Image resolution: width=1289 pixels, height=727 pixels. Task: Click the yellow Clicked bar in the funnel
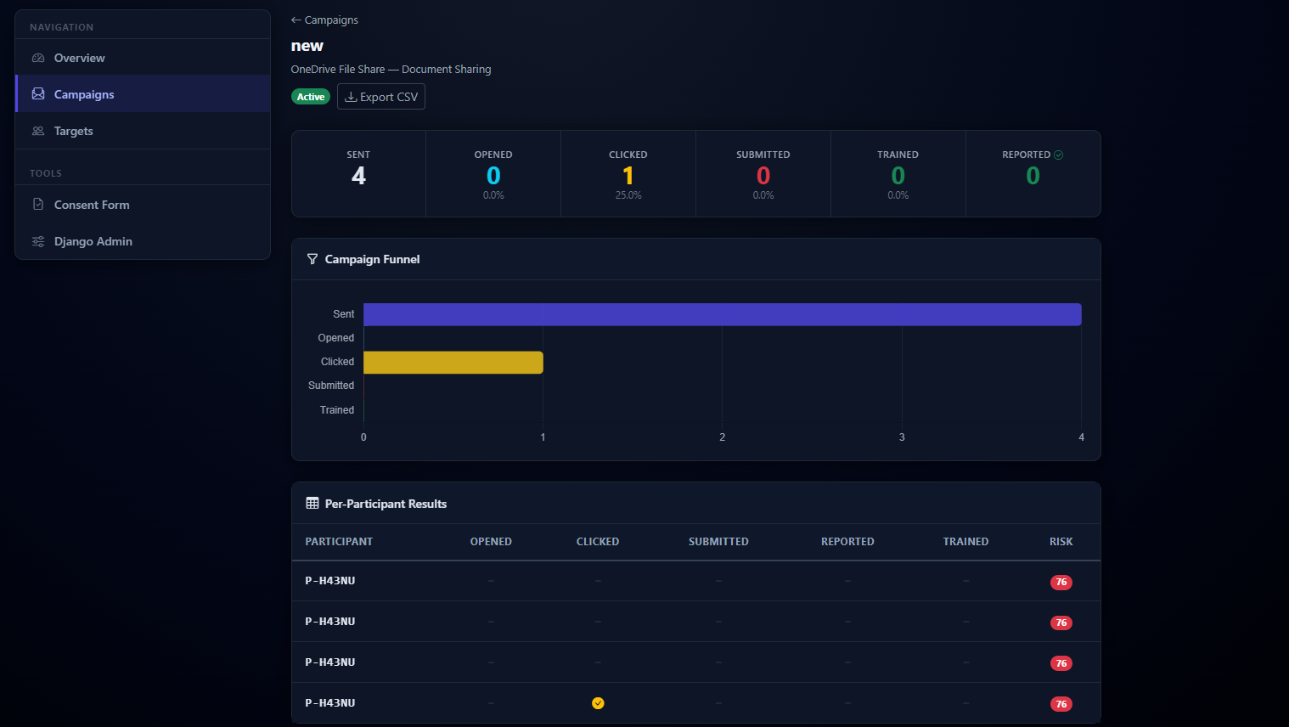click(453, 362)
